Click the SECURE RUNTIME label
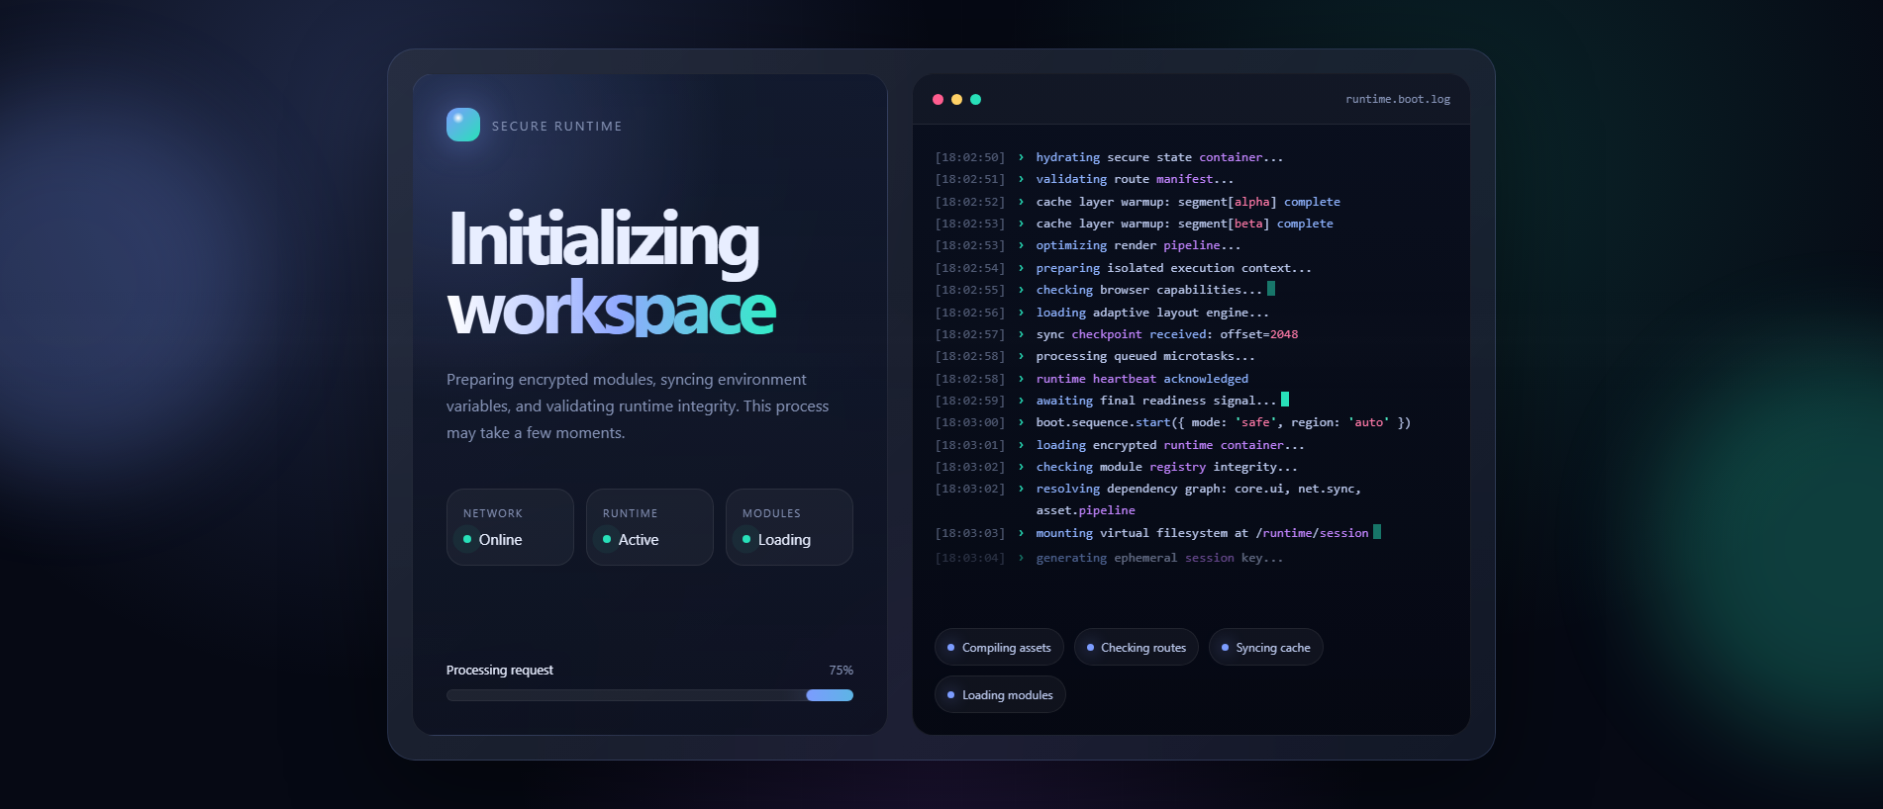The width and height of the screenshot is (1883, 809). (557, 126)
